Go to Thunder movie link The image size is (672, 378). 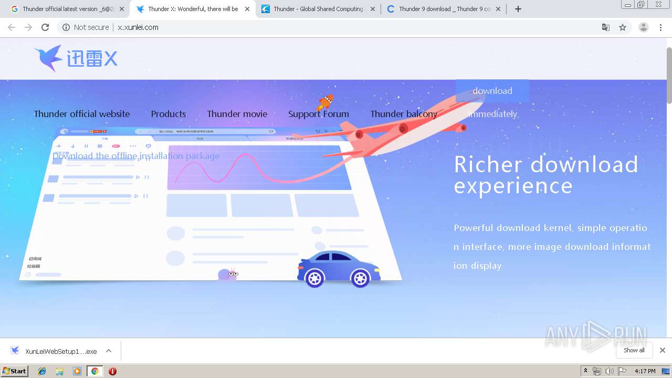237,114
